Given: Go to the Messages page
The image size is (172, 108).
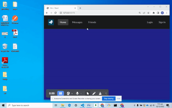Looking at the screenshot, I should coord(77,22).
